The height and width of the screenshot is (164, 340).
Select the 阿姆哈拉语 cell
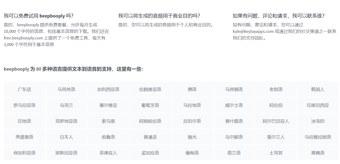(150, 121)
